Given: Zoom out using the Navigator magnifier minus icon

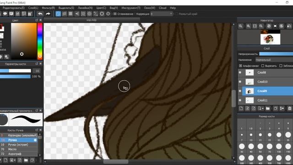Looking at the screenshot, I should [261, 26].
